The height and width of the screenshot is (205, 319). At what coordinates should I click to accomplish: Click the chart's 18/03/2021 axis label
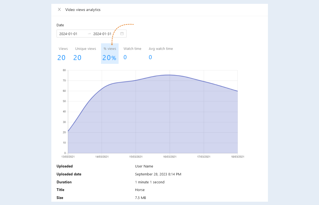coord(238,157)
